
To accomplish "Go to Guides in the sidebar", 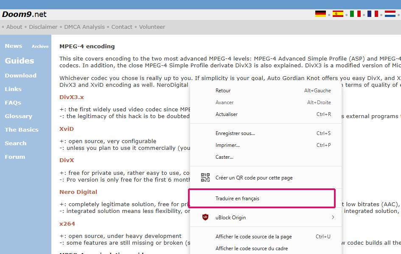I will [20, 61].
